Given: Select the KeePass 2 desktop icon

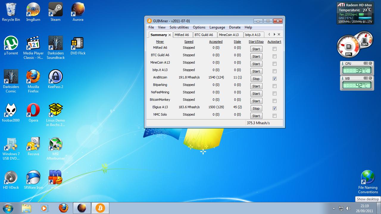Looking at the screenshot, I should pyautogui.click(x=56, y=79).
